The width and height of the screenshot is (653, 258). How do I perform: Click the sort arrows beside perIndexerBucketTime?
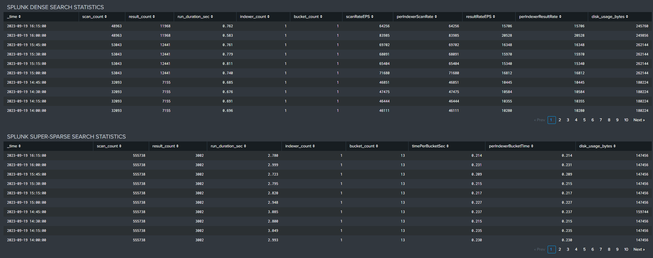click(x=532, y=146)
